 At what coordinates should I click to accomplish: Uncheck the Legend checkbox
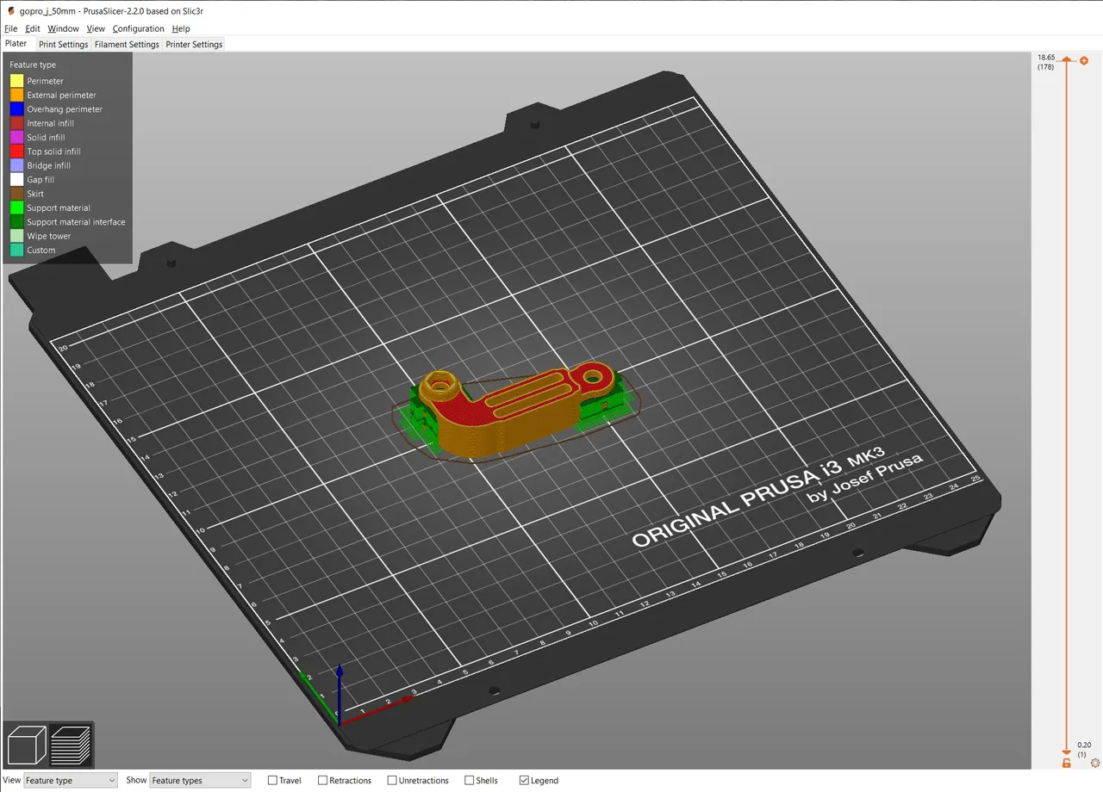(524, 780)
